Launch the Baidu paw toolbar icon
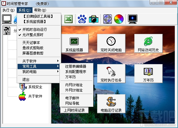This screenshot has width=178, height=128. [82, 19]
